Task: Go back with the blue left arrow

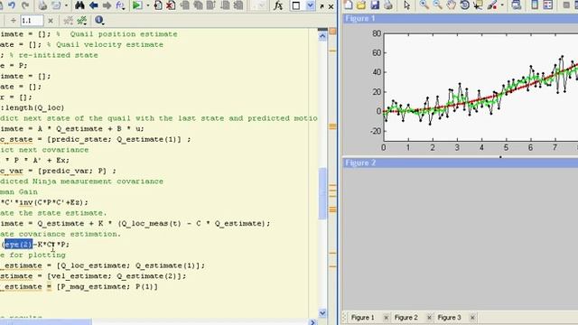Action: coord(94,5)
